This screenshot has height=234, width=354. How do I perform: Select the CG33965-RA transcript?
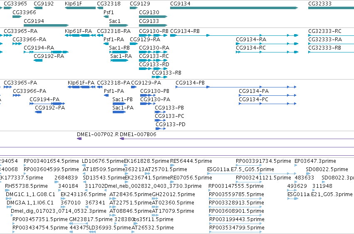[x=8, y=35]
